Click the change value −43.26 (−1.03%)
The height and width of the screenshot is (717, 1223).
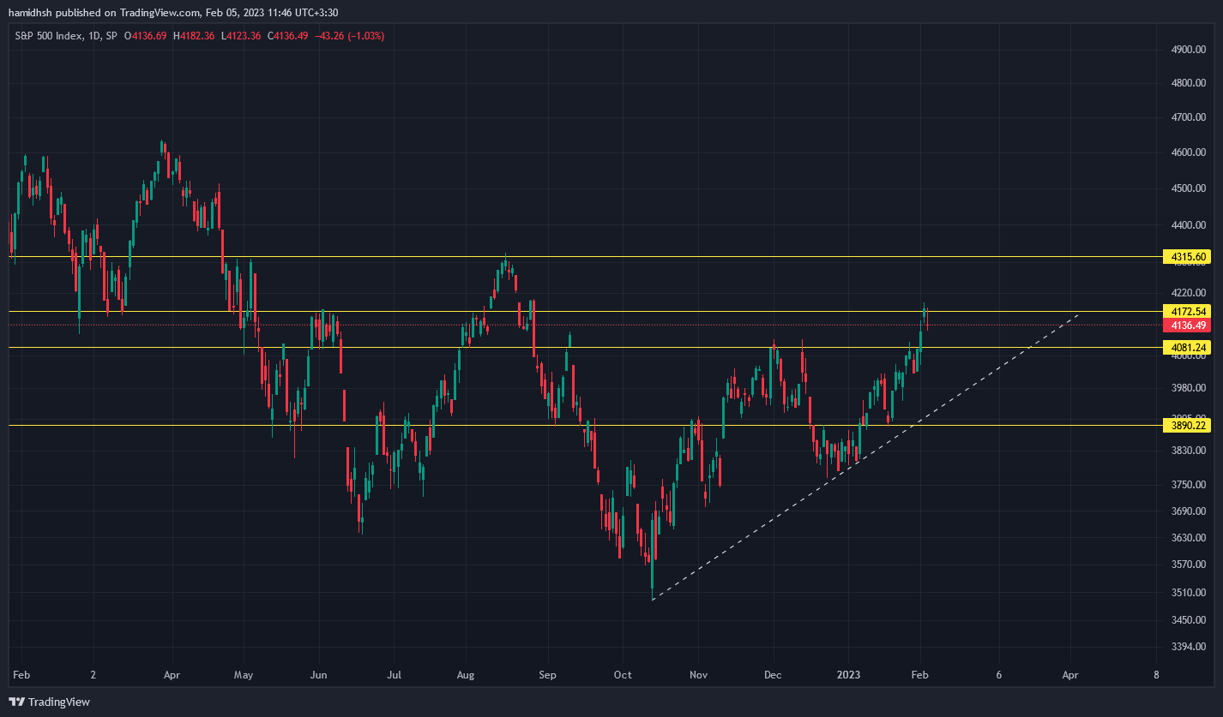[x=349, y=36]
